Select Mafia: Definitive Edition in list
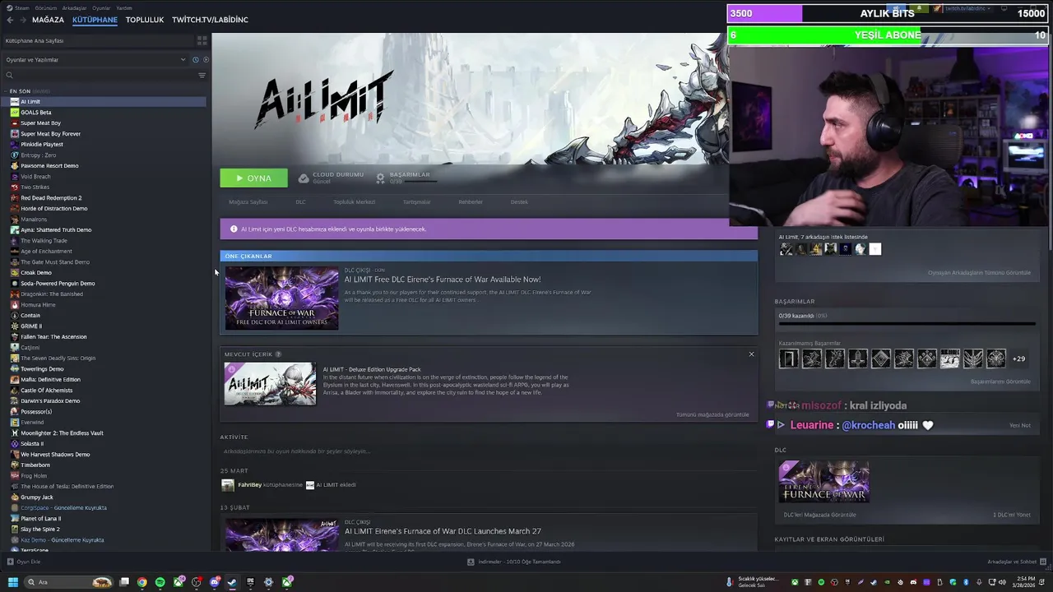 point(50,379)
